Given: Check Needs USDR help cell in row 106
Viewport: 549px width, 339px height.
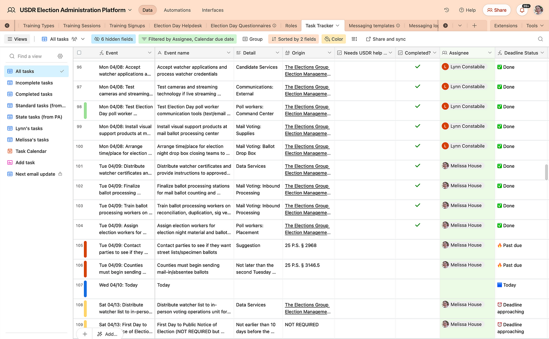Looking at the screenshot, I should [365, 269].
